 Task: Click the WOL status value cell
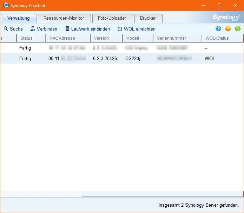point(210,59)
